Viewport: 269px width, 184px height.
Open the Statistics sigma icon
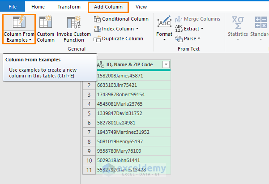click(x=237, y=22)
